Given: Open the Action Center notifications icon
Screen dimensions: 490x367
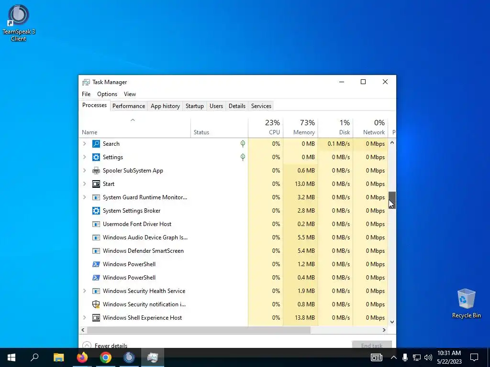Looking at the screenshot, I should (474, 357).
